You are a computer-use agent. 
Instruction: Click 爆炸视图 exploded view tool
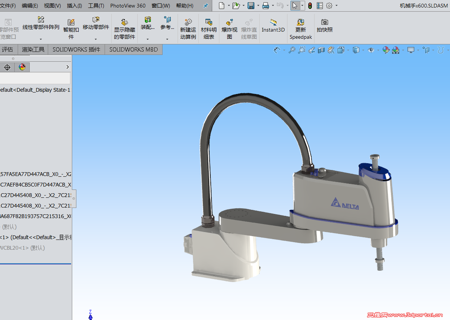tap(229, 29)
